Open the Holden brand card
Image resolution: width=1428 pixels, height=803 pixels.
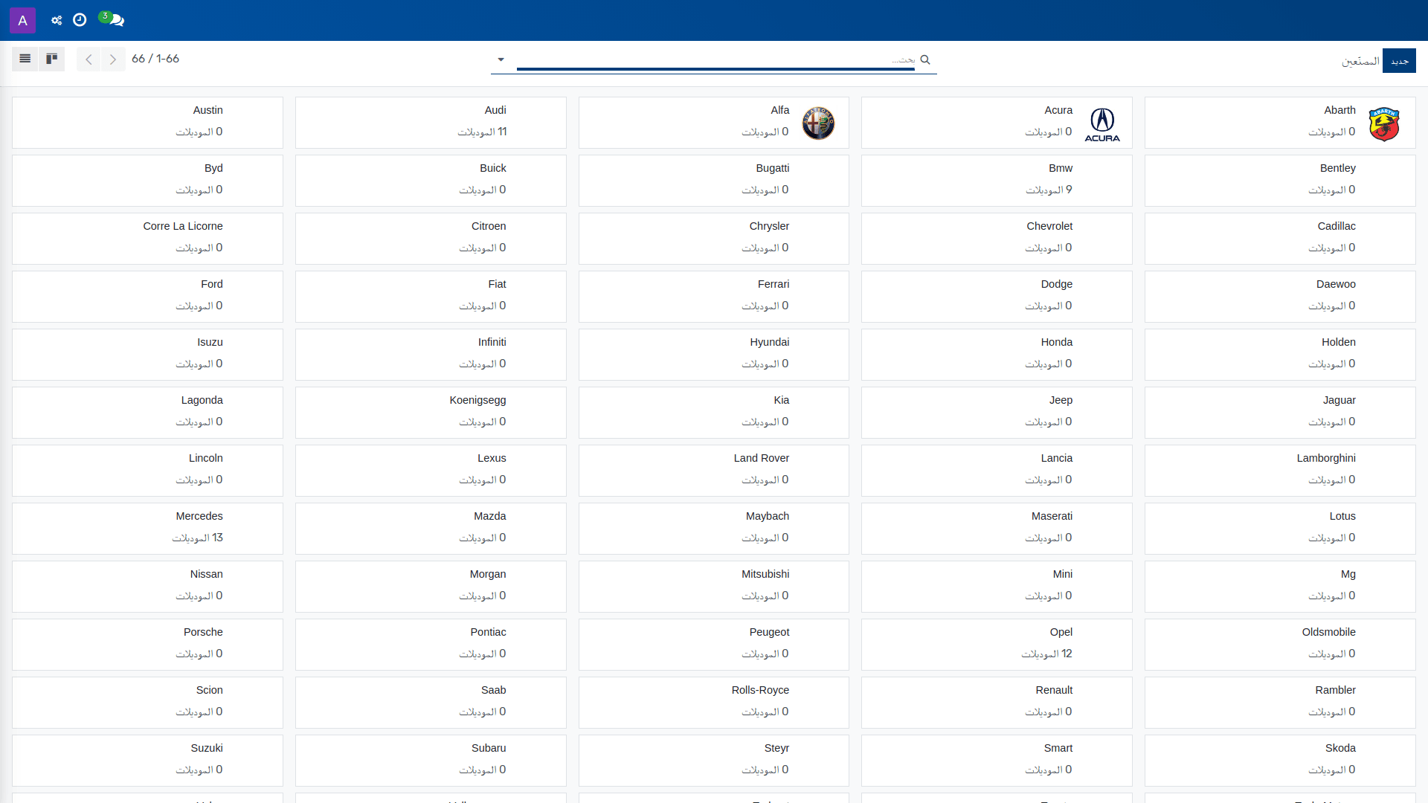(1280, 355)
